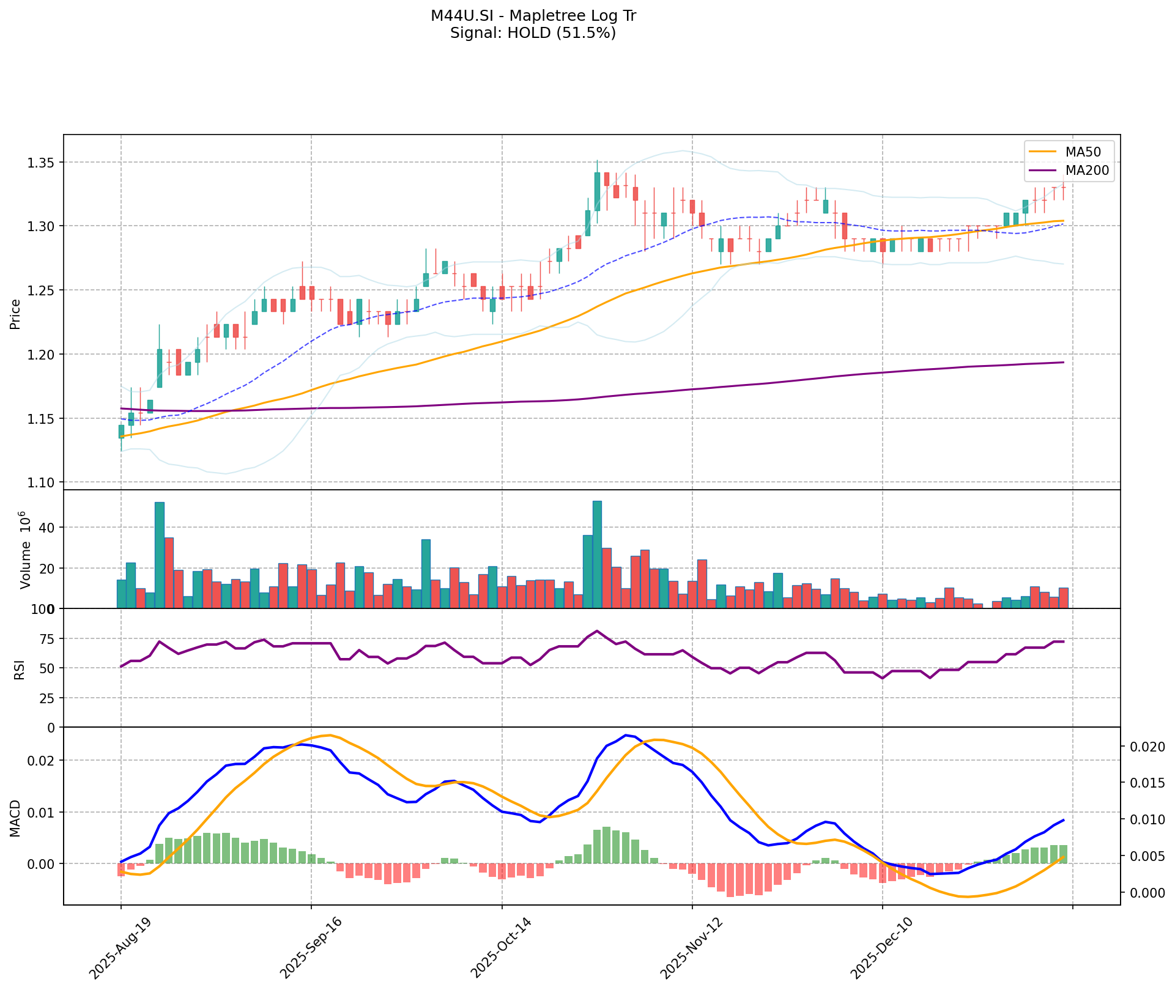Viewport: 1175px width, 990px height.
Task: Click the MACD y-axis label
Action: click(x=16, y=818)
